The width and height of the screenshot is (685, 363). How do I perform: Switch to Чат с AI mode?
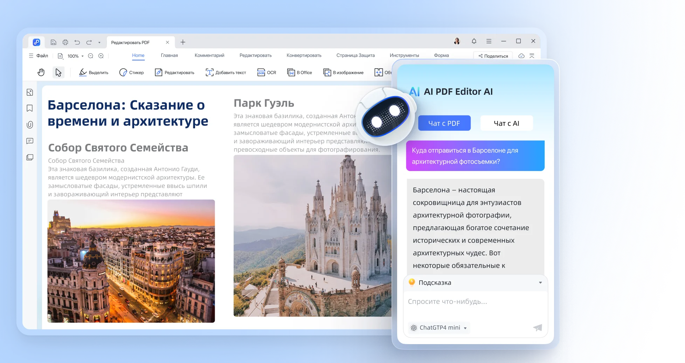pos(506,123)
